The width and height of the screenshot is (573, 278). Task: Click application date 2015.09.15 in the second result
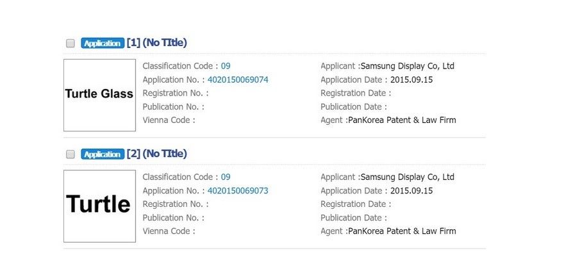pos(411,191)
